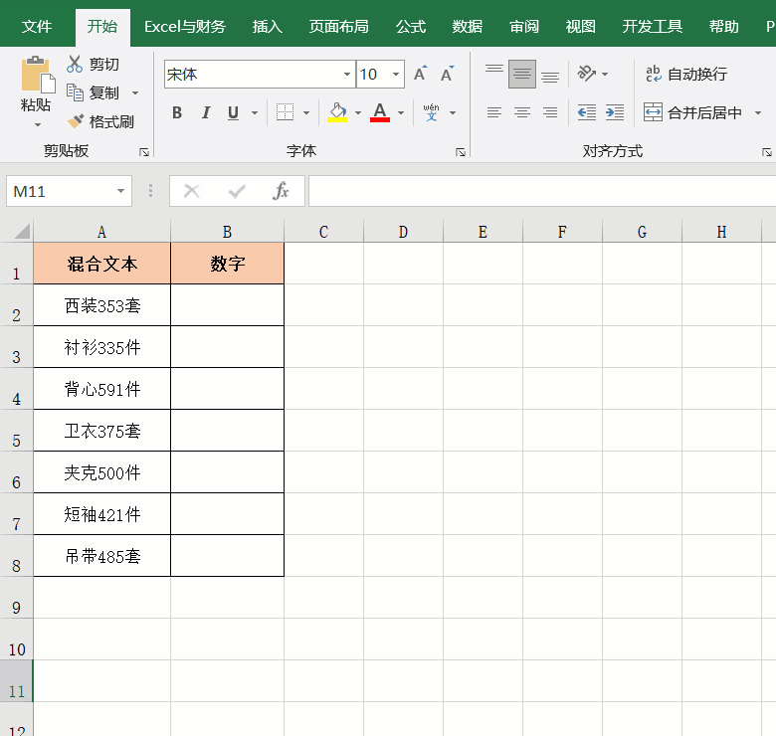Open the paste options arrow

(37, 124)
